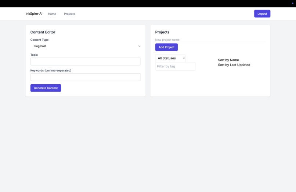Click the InkSpire-AI brand logo text

pos(34,14)
